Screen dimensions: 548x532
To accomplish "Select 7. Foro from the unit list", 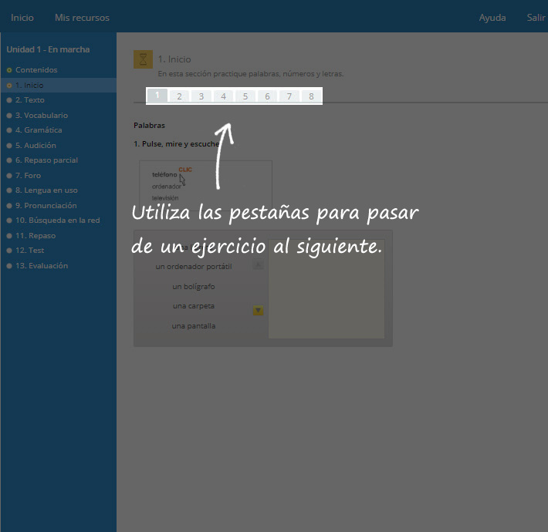I will pyautogui.click(x=28, y=176).
